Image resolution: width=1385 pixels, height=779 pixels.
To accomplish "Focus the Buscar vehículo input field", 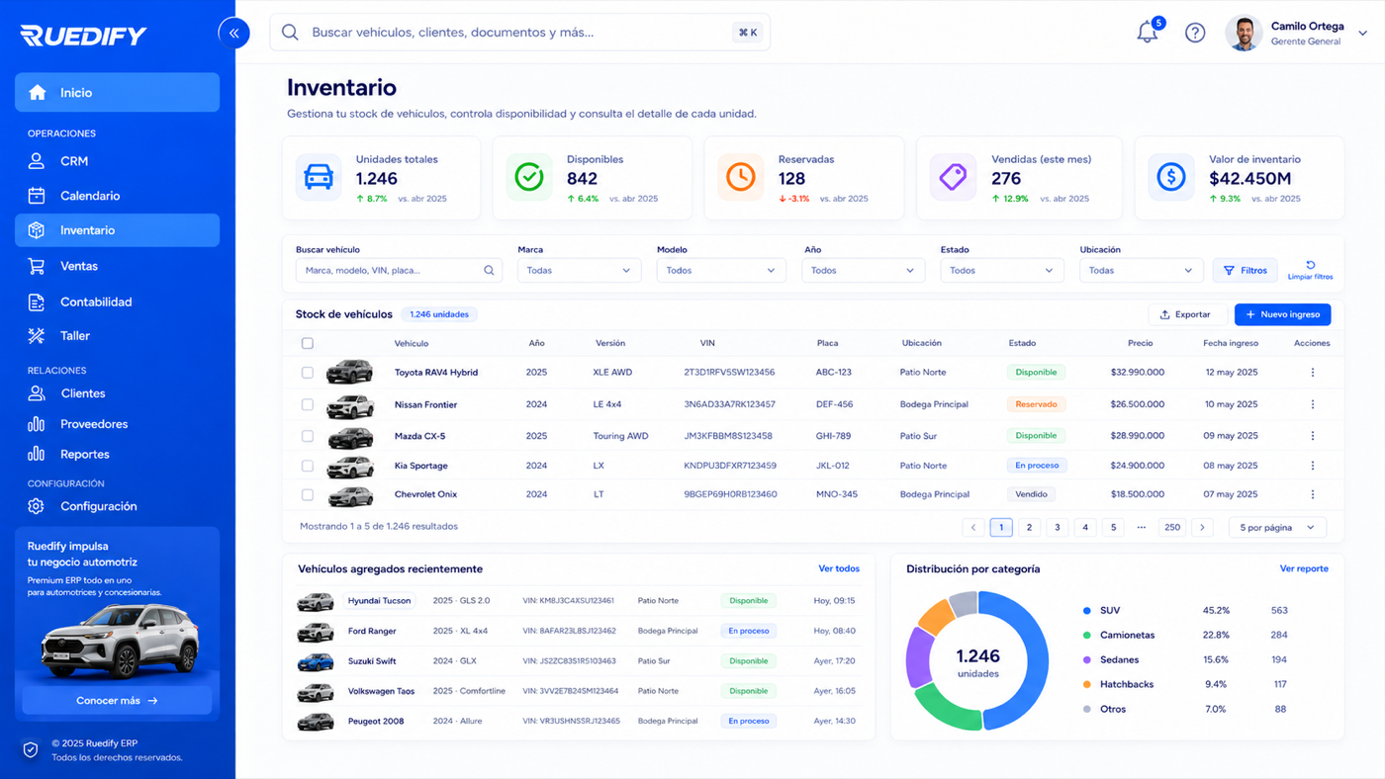I will click(x=399, y=270).
